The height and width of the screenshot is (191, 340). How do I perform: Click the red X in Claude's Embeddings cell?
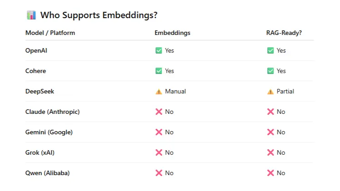tap(159, 112)
